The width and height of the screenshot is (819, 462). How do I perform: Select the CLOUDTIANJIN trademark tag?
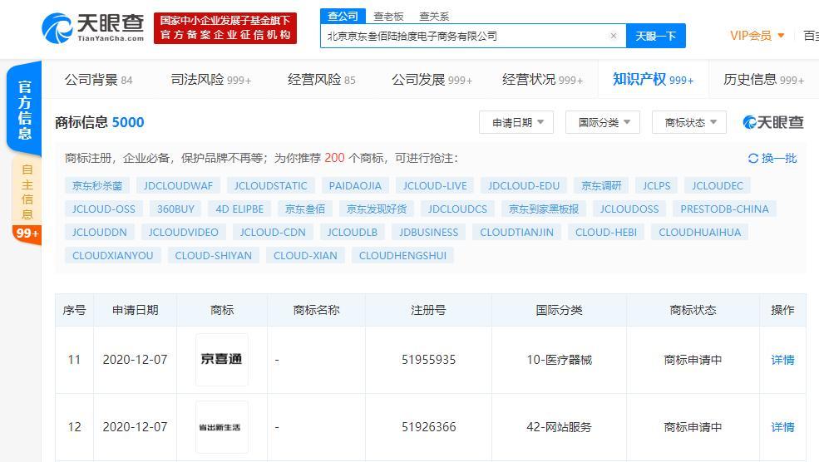[x=516, y=233]
